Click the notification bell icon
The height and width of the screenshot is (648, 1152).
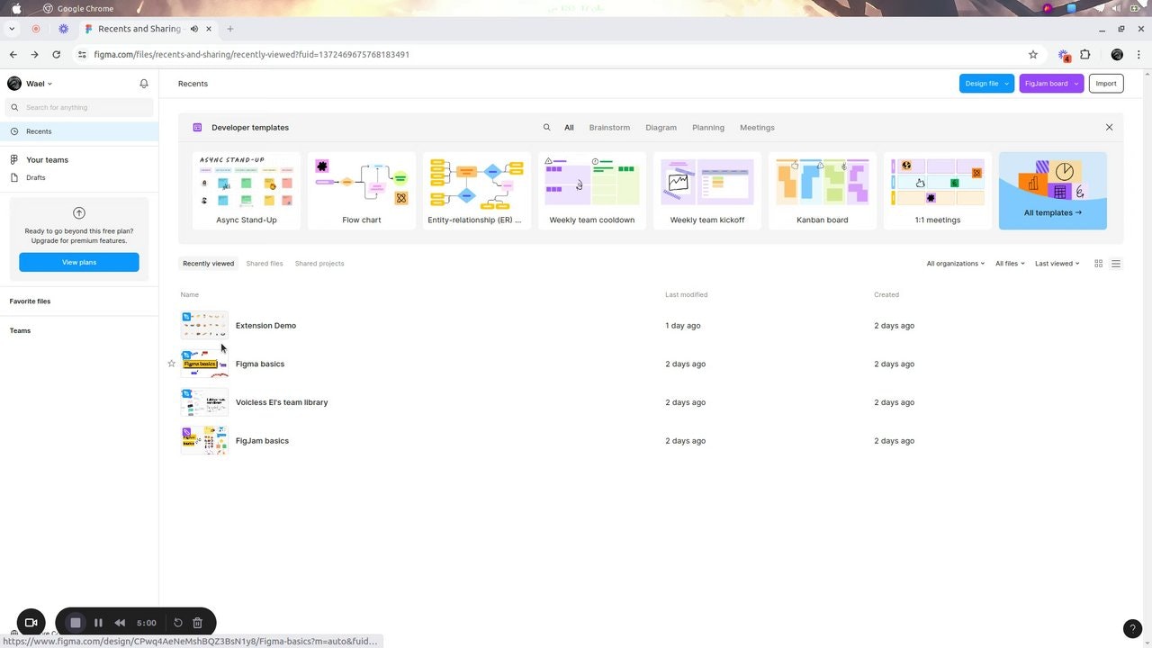[x=143, y=83]
